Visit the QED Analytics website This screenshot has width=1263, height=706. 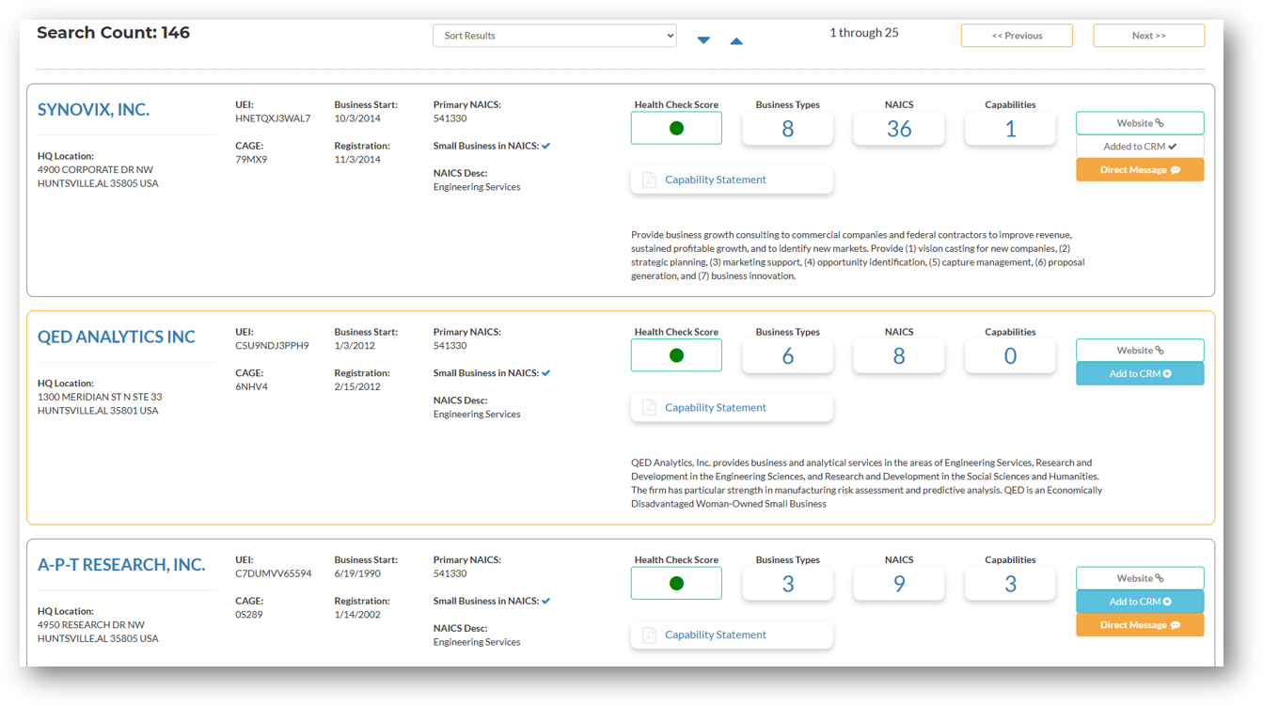[x=1140, y=351]
